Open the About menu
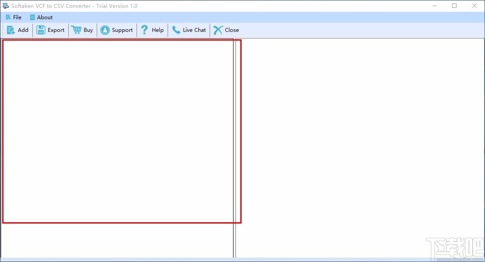 (41, 17)
